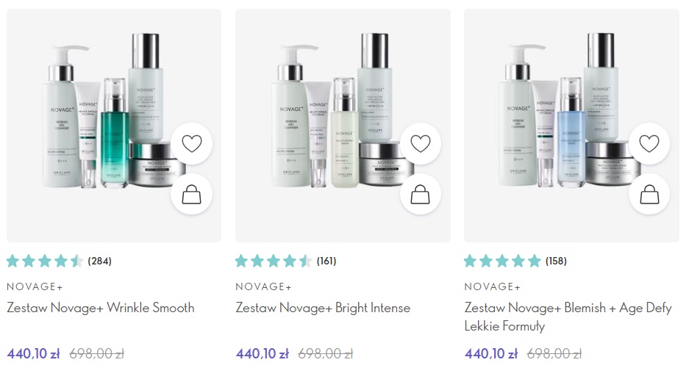Open Blemish + Age Defy product image
The image size is (689, 368).
(x=571, y=126)
